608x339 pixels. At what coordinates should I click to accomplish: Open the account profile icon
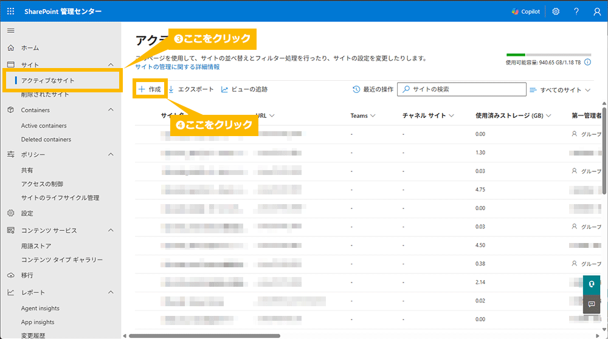pos(597,12)
